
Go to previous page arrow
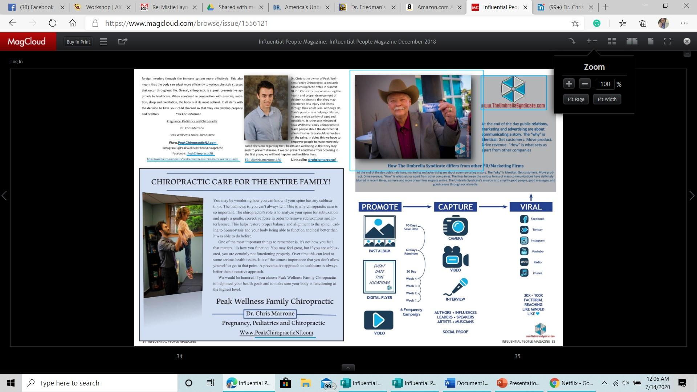(x=4, y=196)
